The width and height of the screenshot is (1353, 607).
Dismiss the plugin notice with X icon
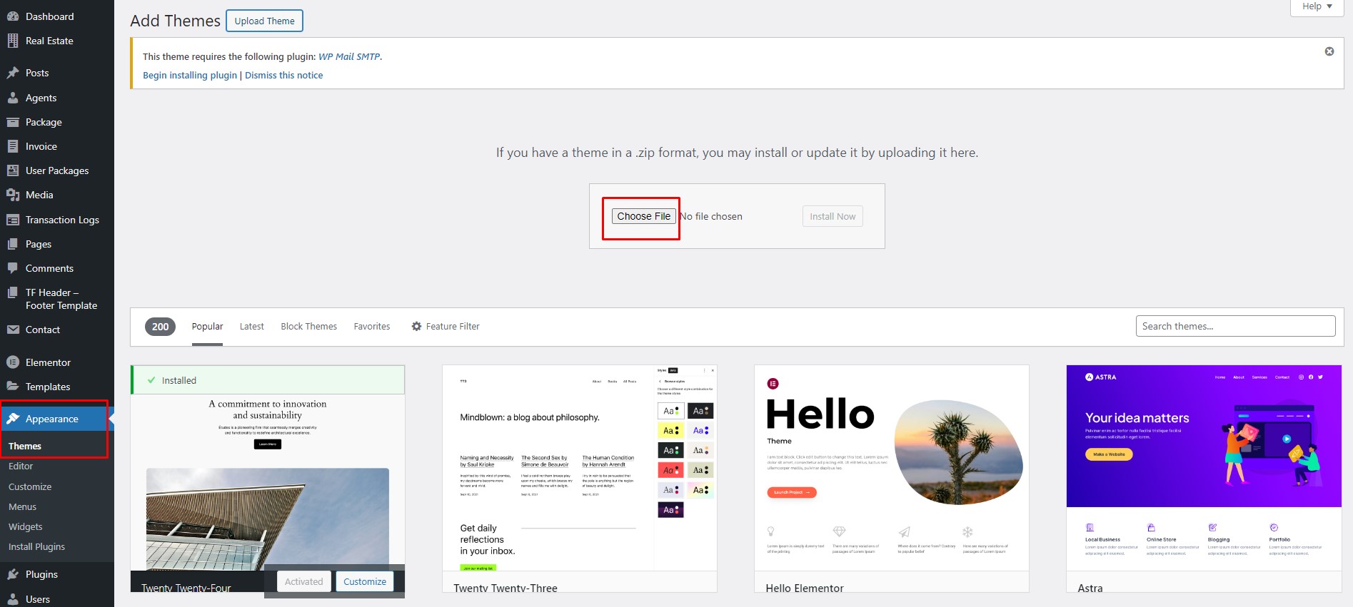(1329, 51)
